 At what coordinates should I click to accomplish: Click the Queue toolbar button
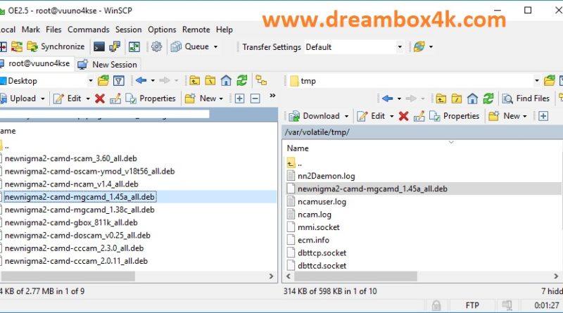pos(190,46)
